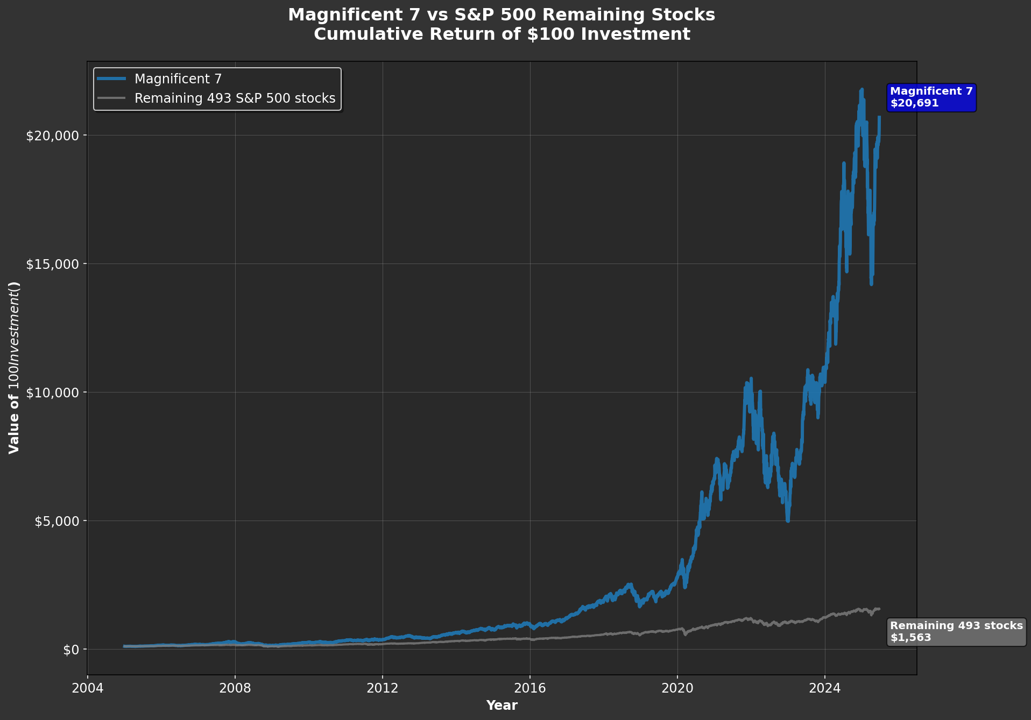
Task: Click the '2020' x-axis tick label
Action: coord(677,688)
